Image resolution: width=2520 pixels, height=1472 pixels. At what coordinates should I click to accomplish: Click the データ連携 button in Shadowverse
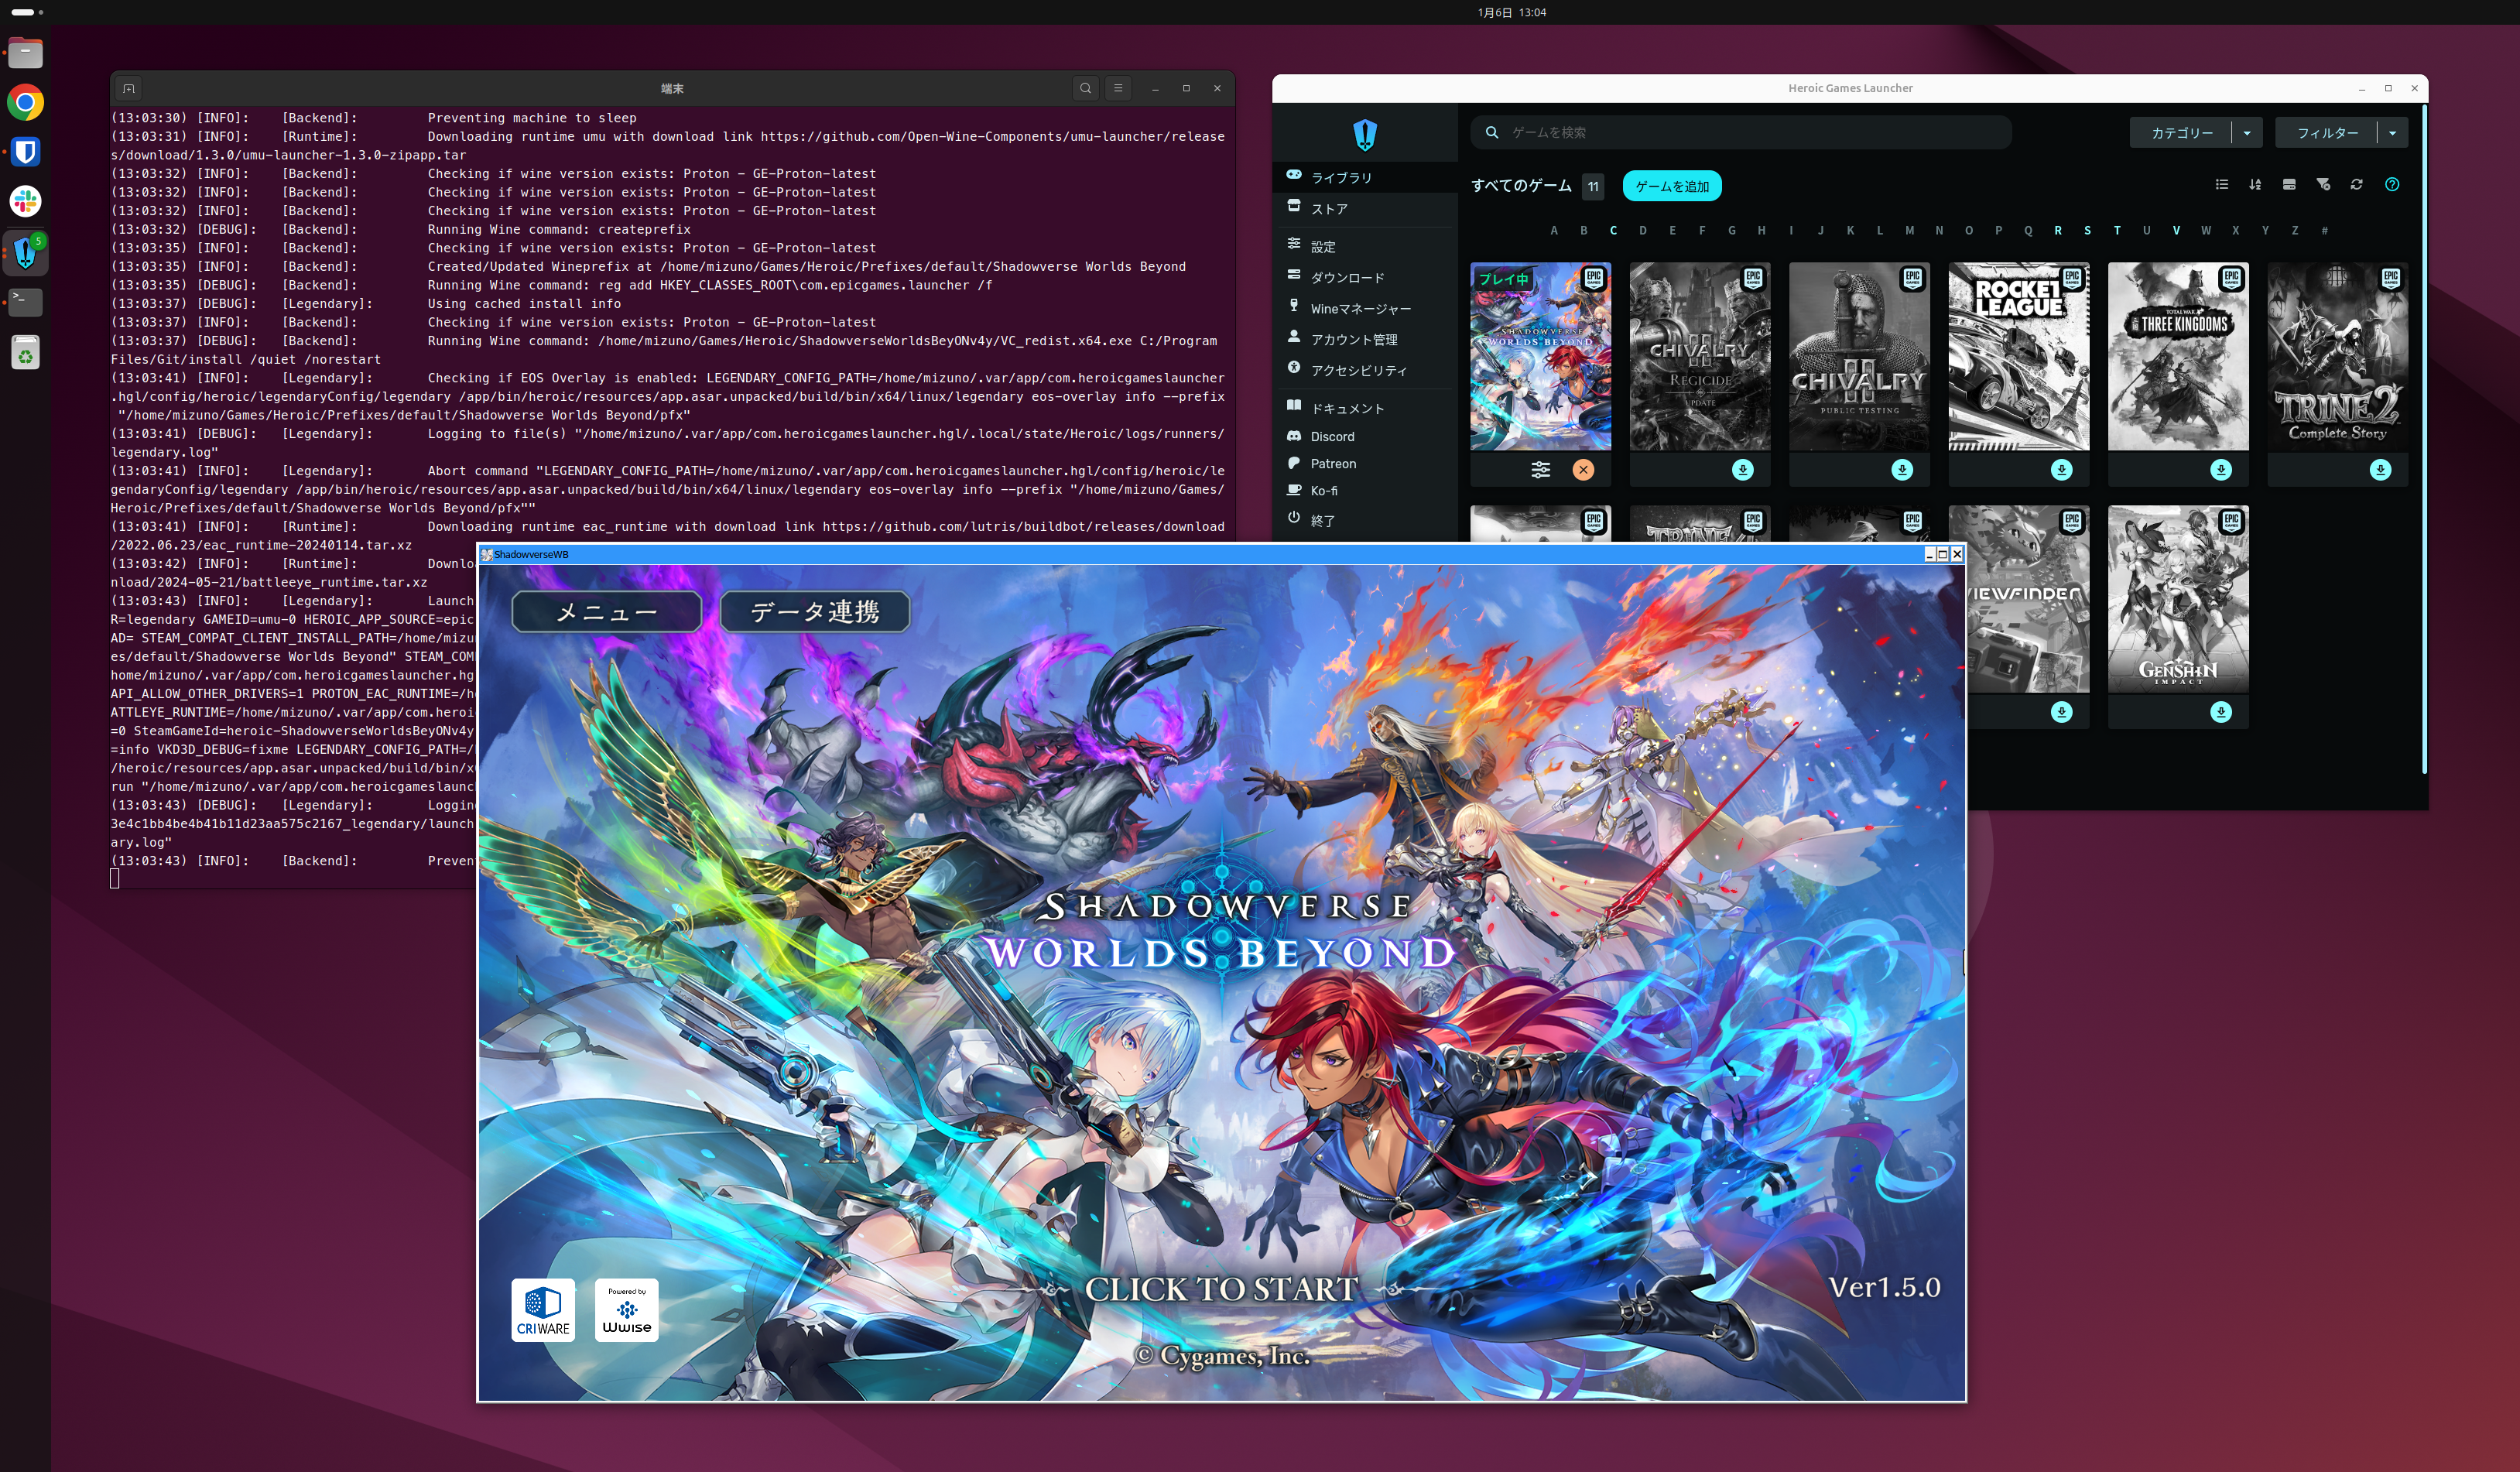pyautogui.click(x=816, y=612)
